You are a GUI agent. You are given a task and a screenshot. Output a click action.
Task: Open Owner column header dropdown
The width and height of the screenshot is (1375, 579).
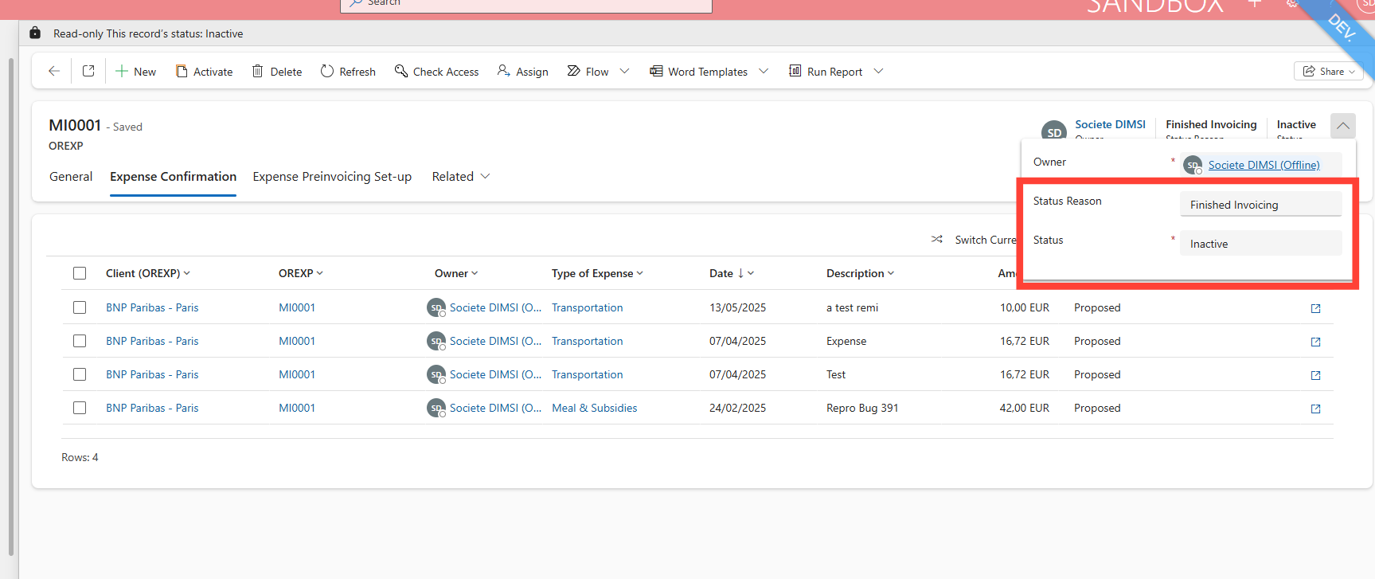[x=475, y=273]
